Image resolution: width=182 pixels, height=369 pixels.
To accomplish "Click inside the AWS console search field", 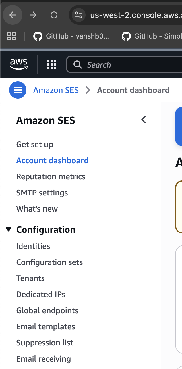I will tap(115, 65).
